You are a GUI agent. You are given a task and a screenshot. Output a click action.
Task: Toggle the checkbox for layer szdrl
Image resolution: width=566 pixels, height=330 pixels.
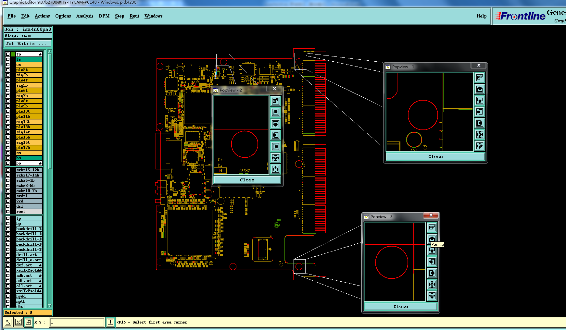tap(8, 196)
